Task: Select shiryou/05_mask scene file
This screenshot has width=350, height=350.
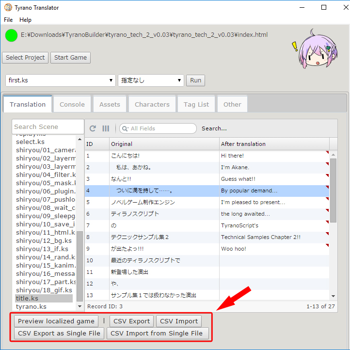Action: coord(46,183)
